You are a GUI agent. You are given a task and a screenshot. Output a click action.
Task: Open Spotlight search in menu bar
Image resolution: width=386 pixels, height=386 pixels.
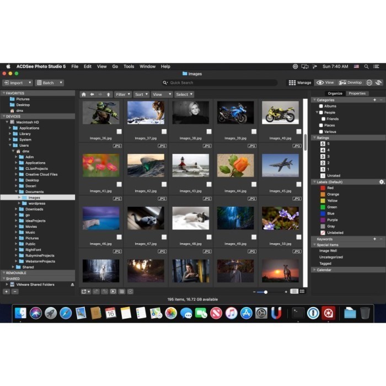(x=366, y=67)
